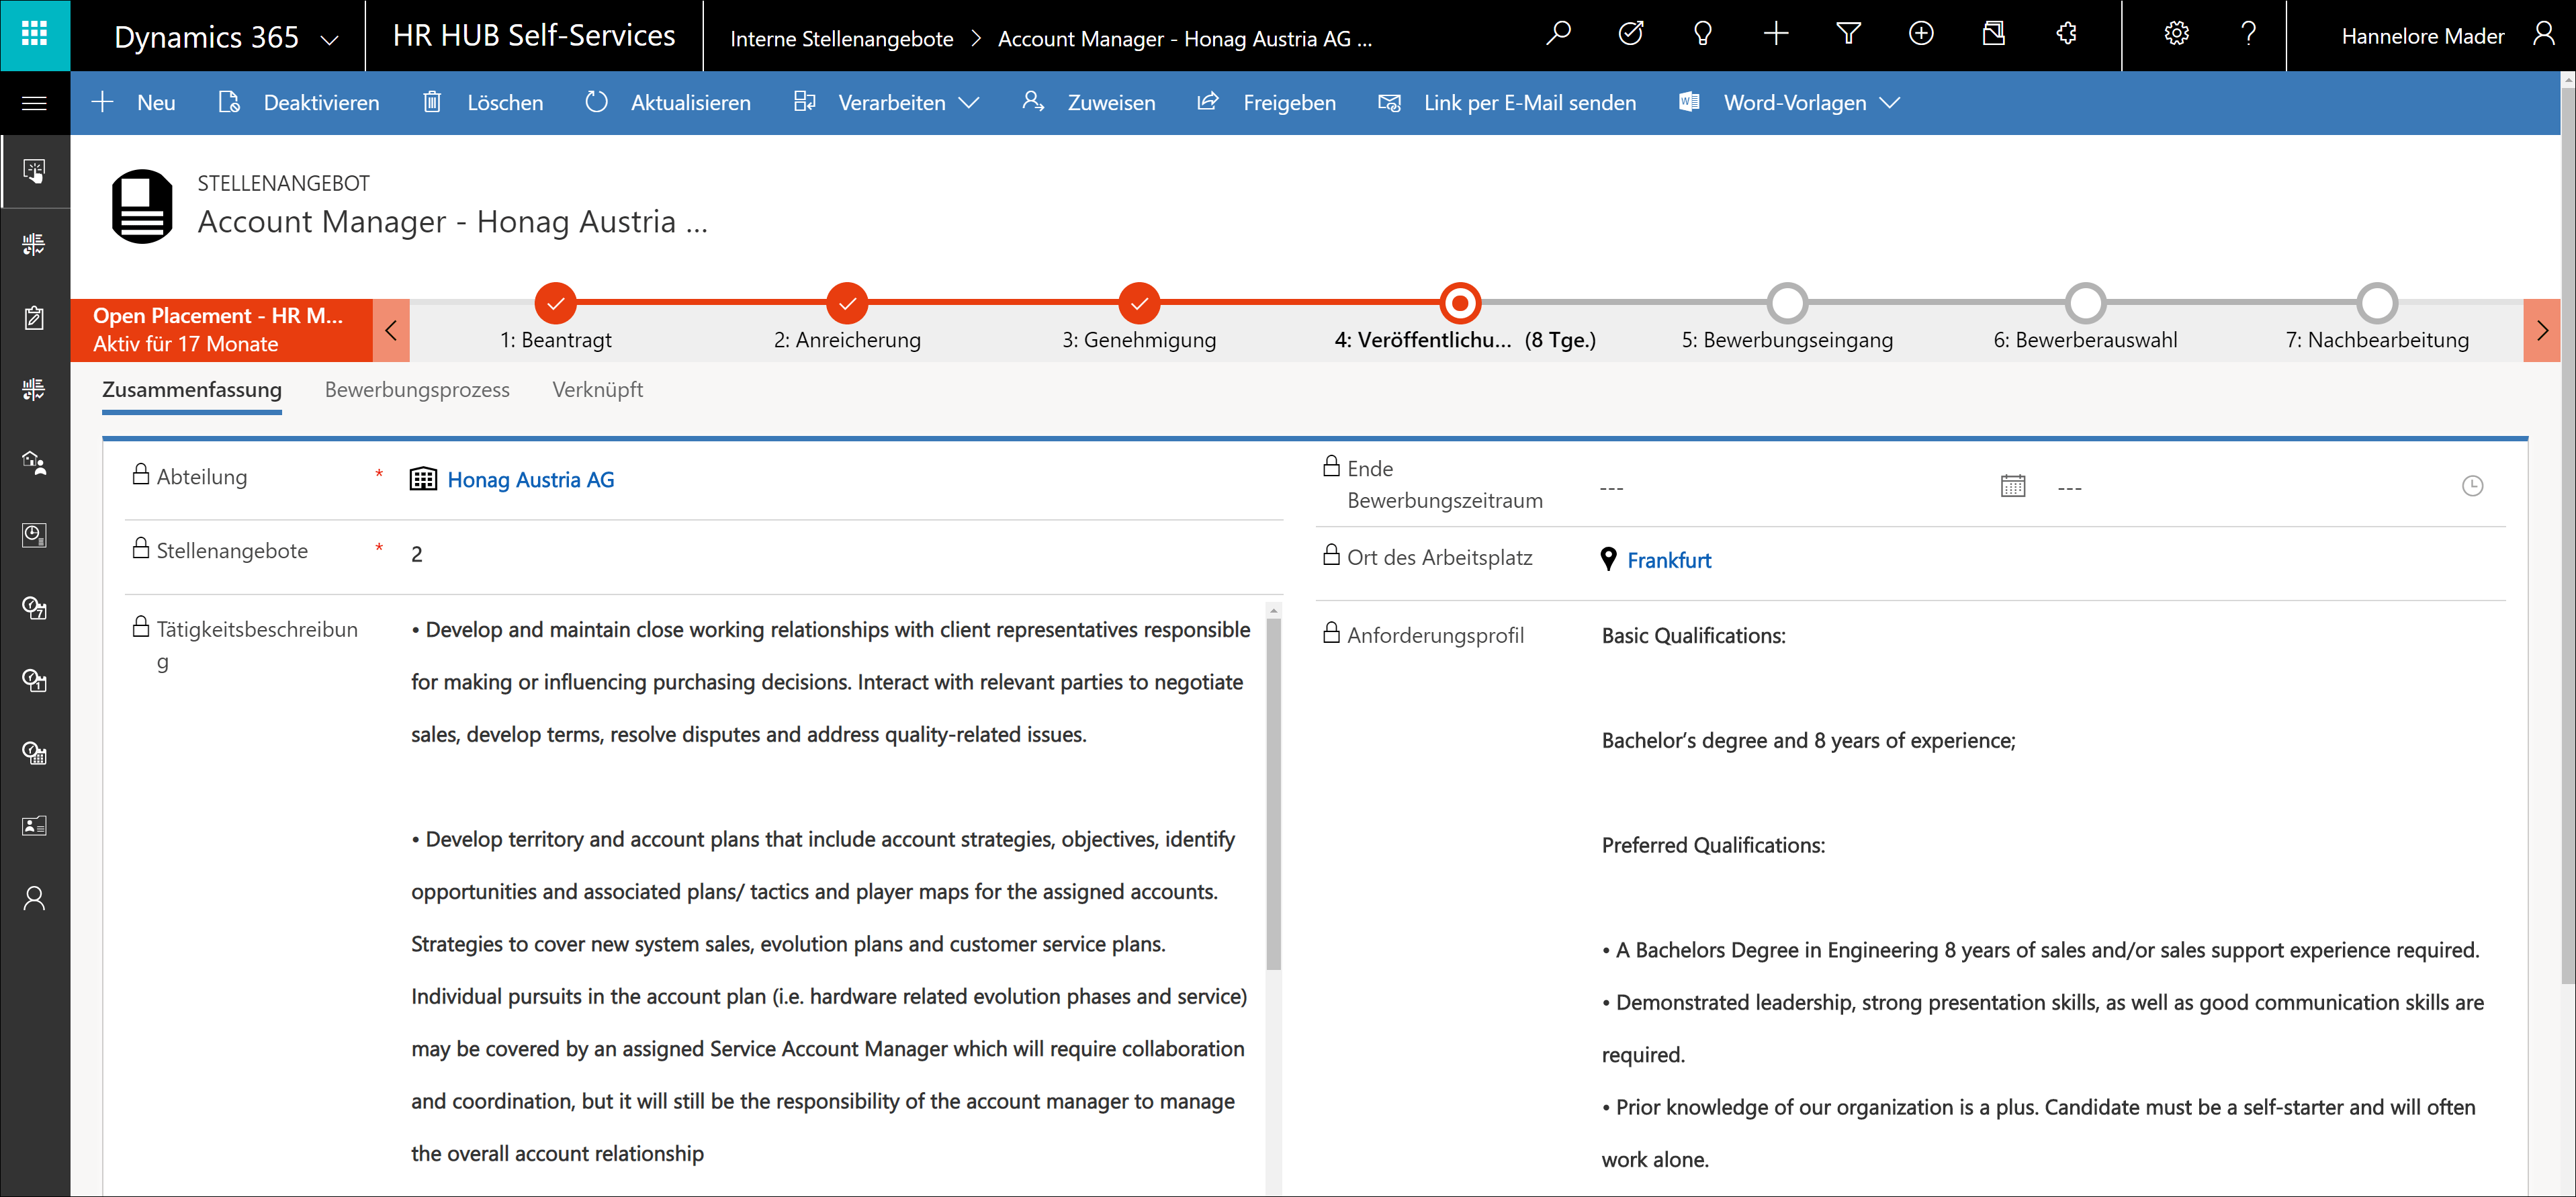The height and width of the screenshot is (1197, 2576).
Task: Click Tätigkeitsbeschreibung scrollbar thumb
Action: point(1273,794)
